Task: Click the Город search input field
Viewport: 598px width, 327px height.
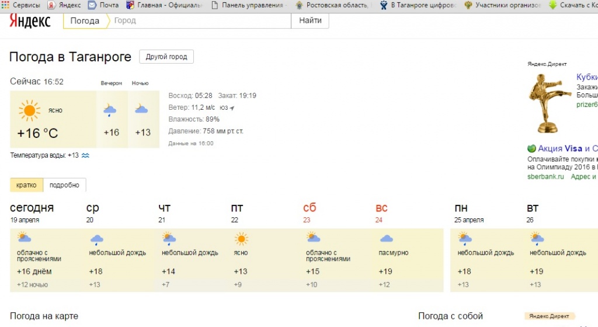Action: (x=200, y=20)
